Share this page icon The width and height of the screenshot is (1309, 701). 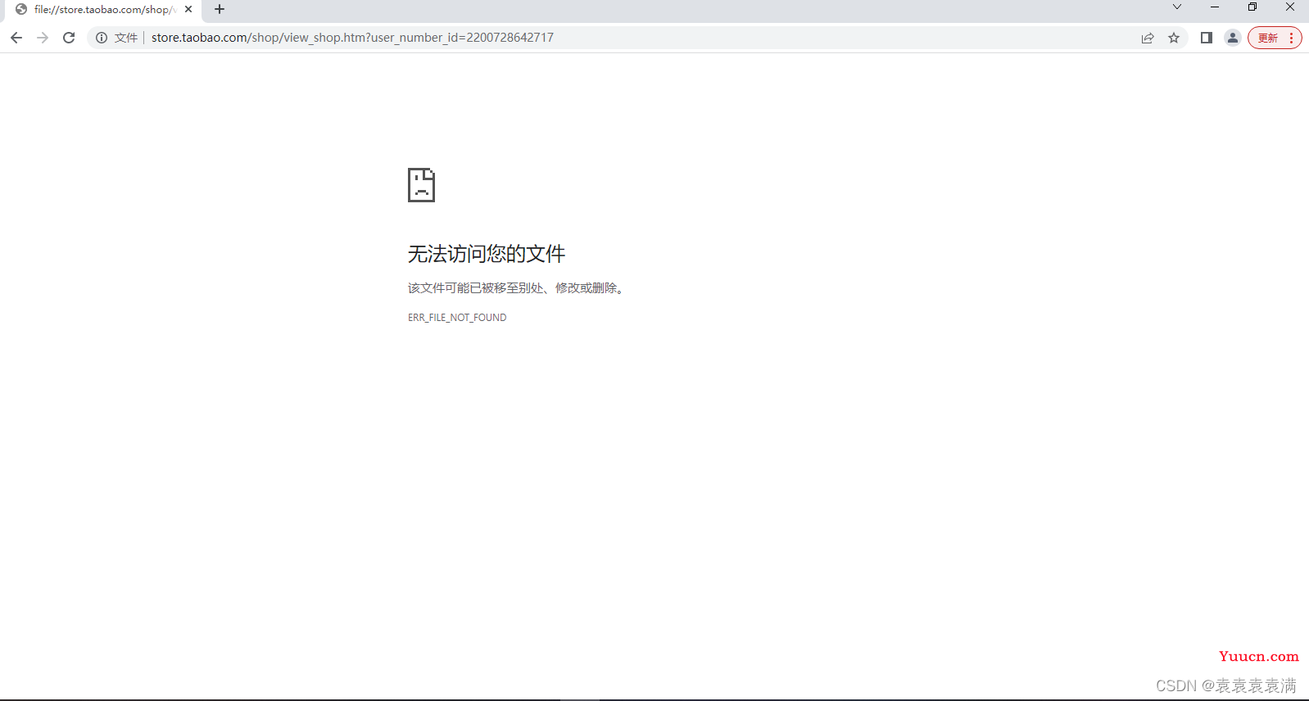[1148, 38]
